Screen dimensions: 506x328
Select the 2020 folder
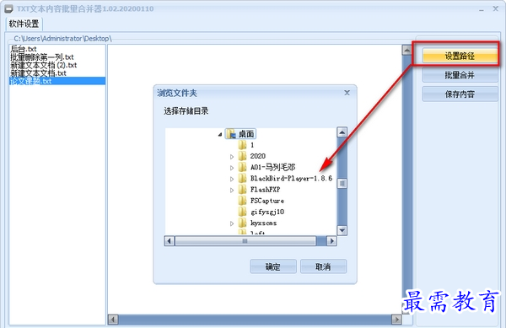[x=258, y=156]
